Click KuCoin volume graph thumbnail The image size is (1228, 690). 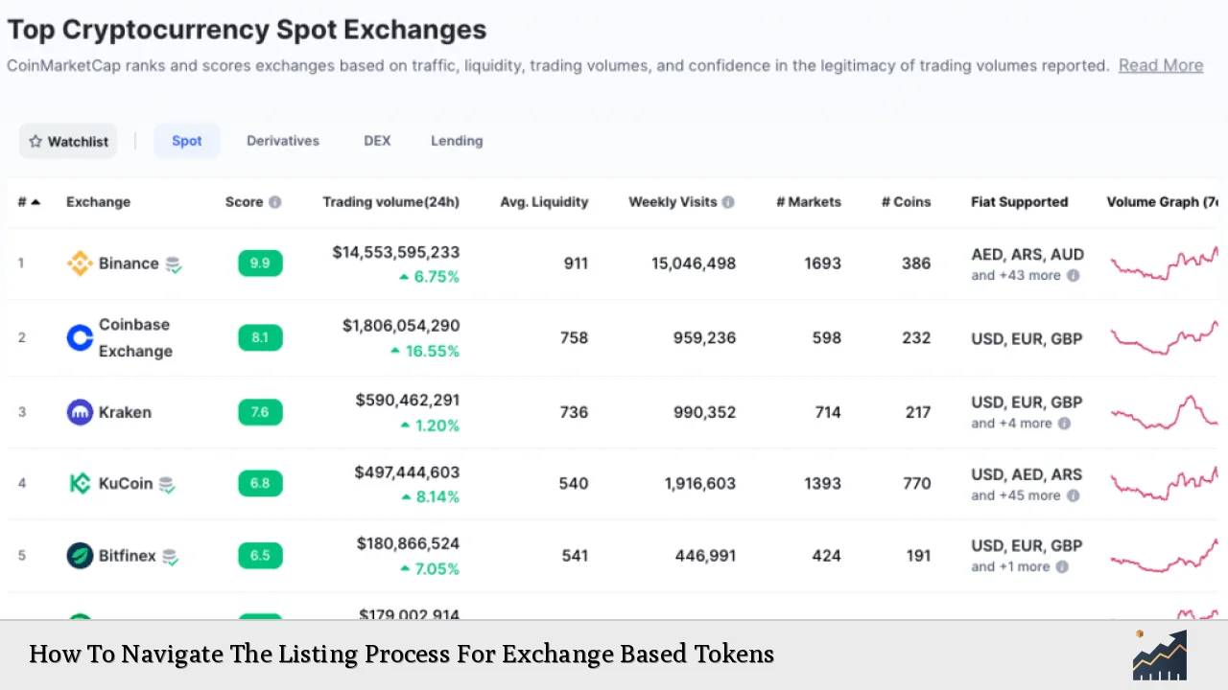(1165, 483)
